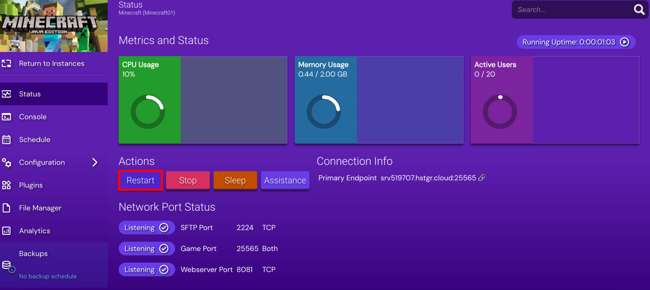650x290 pixels.
Task: Toggle Game Port Listening status
Action: pyautogui.click(x=147, y=248)
